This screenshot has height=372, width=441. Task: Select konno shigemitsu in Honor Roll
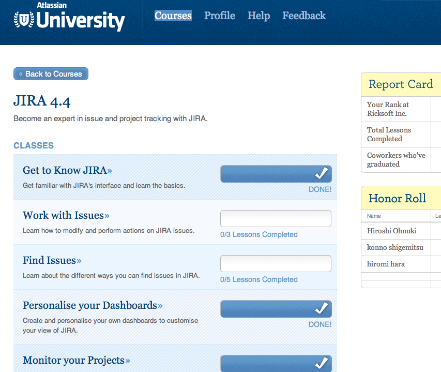coord(395,247)
